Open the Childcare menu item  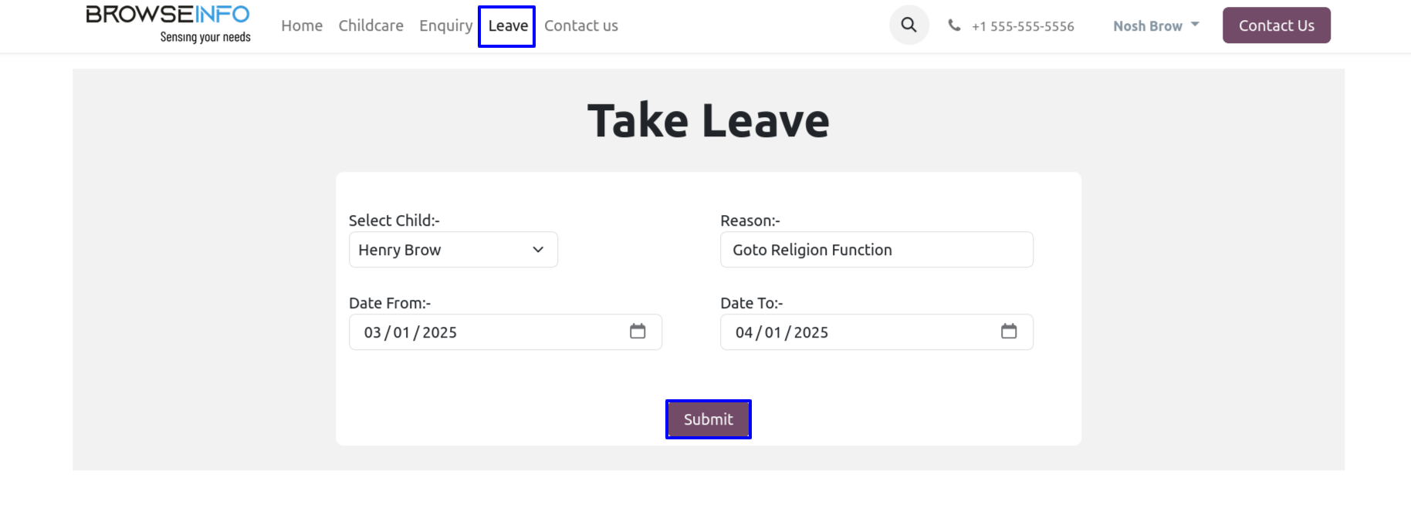click(371, 25)
